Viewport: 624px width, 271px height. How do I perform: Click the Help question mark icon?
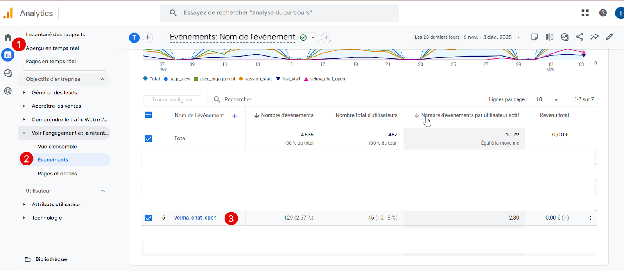[x=603, y=13]
